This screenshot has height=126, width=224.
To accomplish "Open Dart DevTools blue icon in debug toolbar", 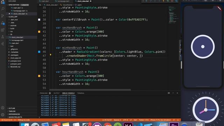I will coord(176,1).
